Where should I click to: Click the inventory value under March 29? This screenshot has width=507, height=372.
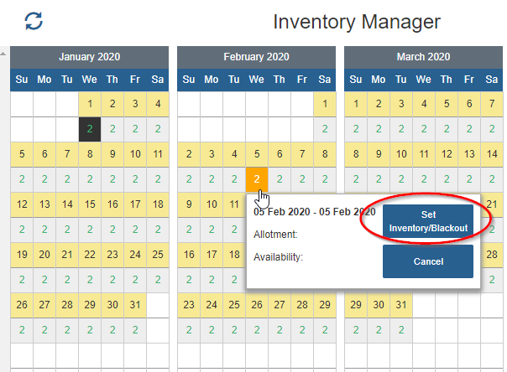tap(356, 330)
